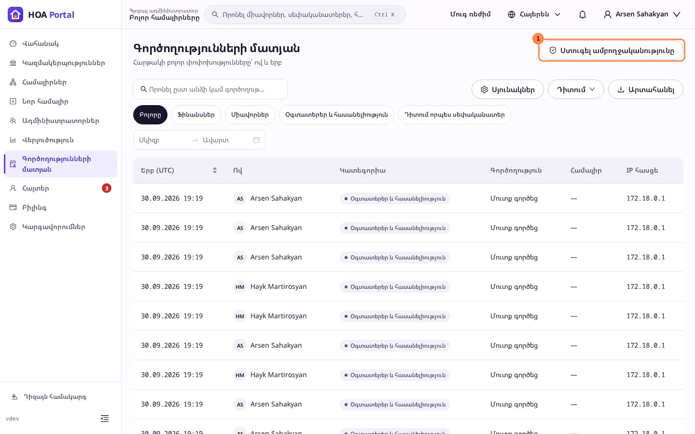This screenshot has height=434, width=695.
Task: Select the Միավորներ filter tab
Action: 250,115
